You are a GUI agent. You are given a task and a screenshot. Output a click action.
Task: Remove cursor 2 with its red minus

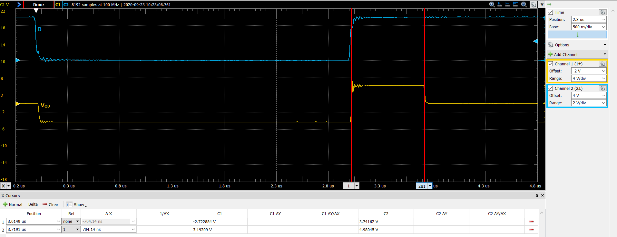click(531, 230)
